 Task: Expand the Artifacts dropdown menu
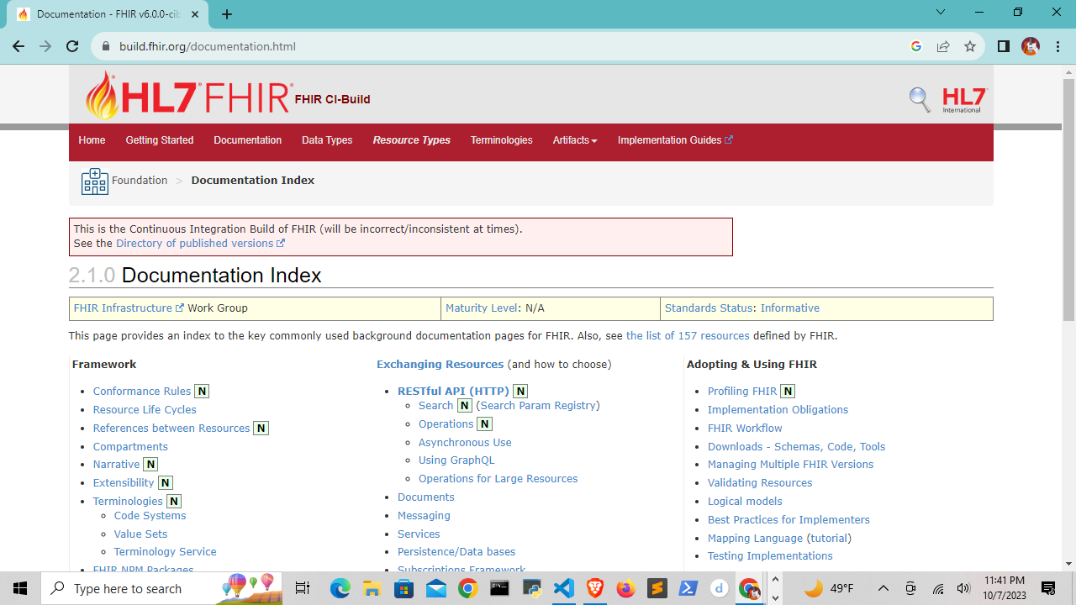(x=575, y=140)
